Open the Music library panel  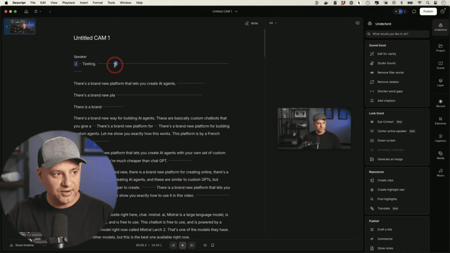440,172
